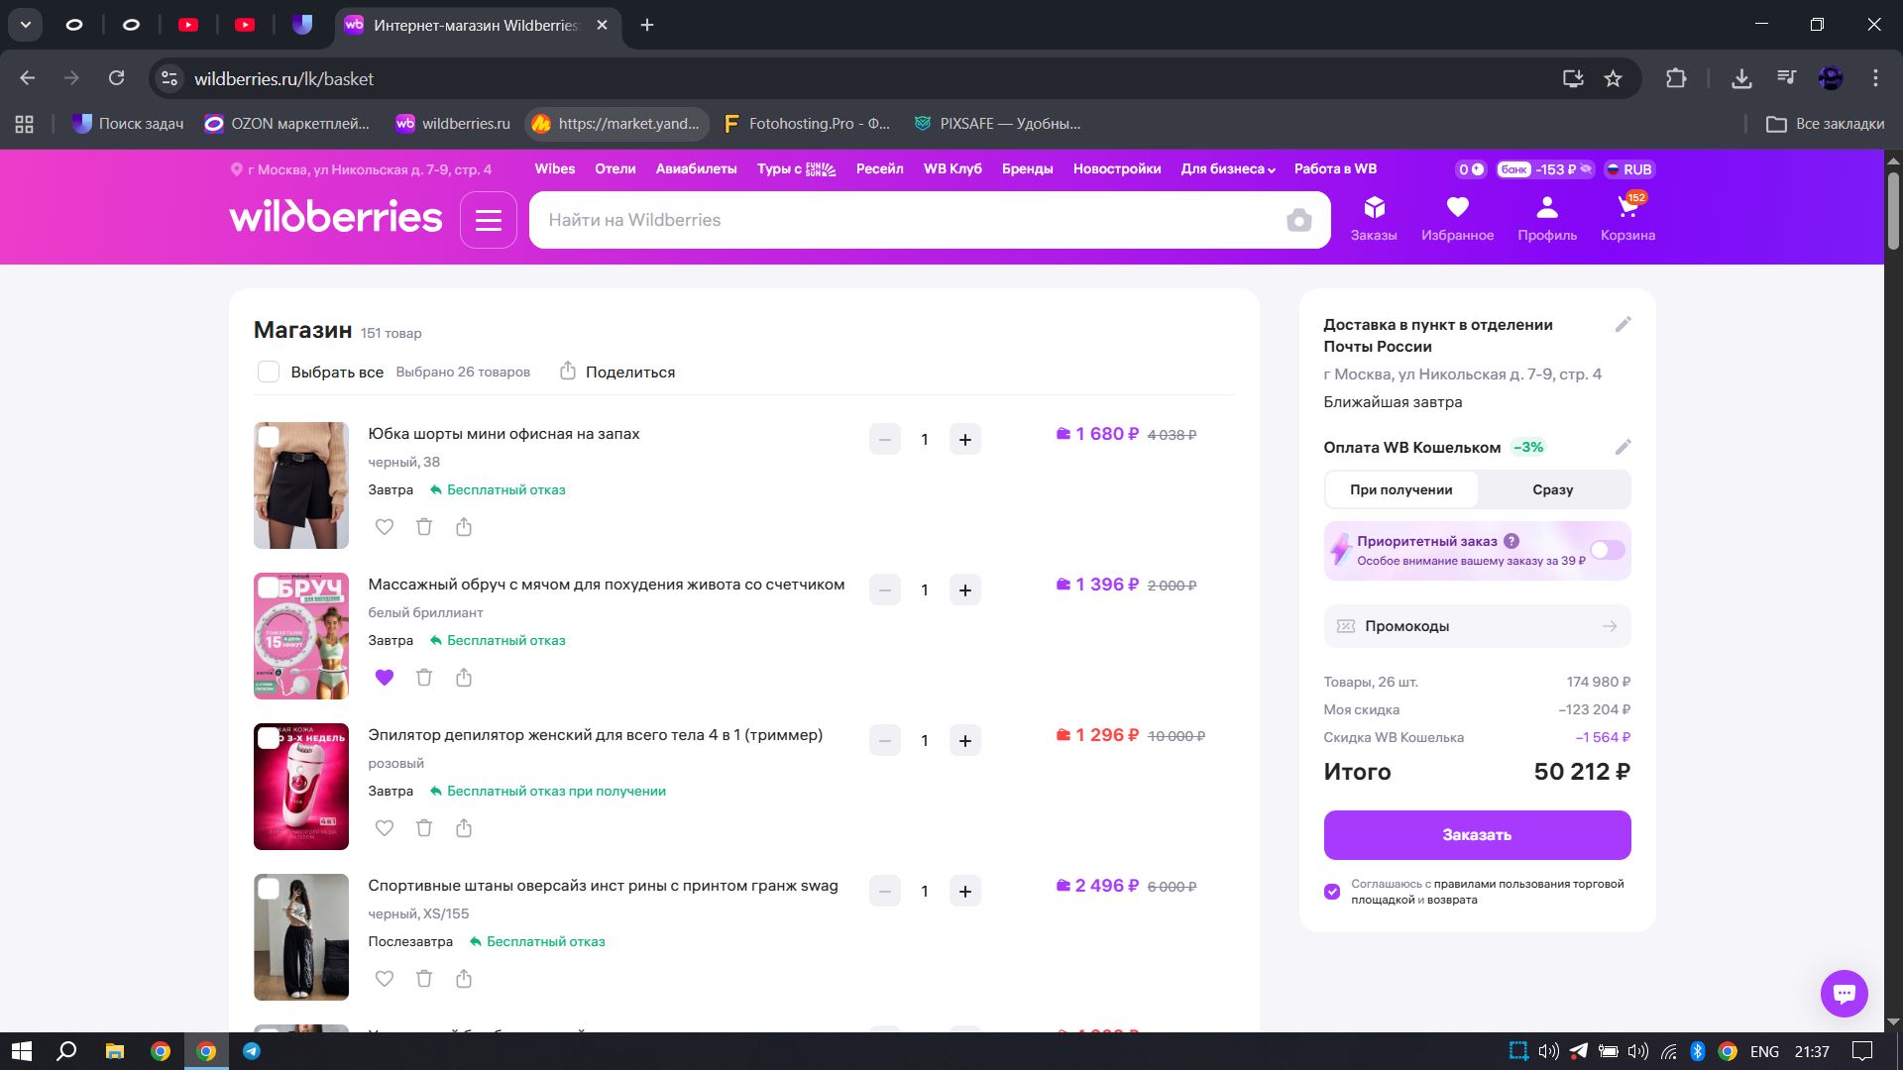The height and width of the screenshot is (1070, 1903).
Task: Expand the Промокоды section arrow
Action: (1609, 626)
